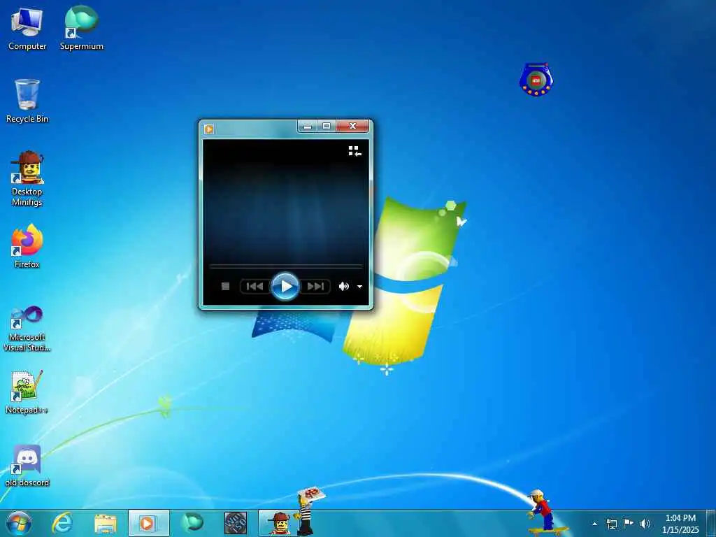This screenshot has width=716, height=537.
Task: Switch to Library view icon
Action: (x=355, y=151)
